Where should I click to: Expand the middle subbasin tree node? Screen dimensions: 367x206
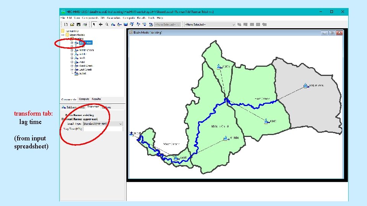click(72, 54)
